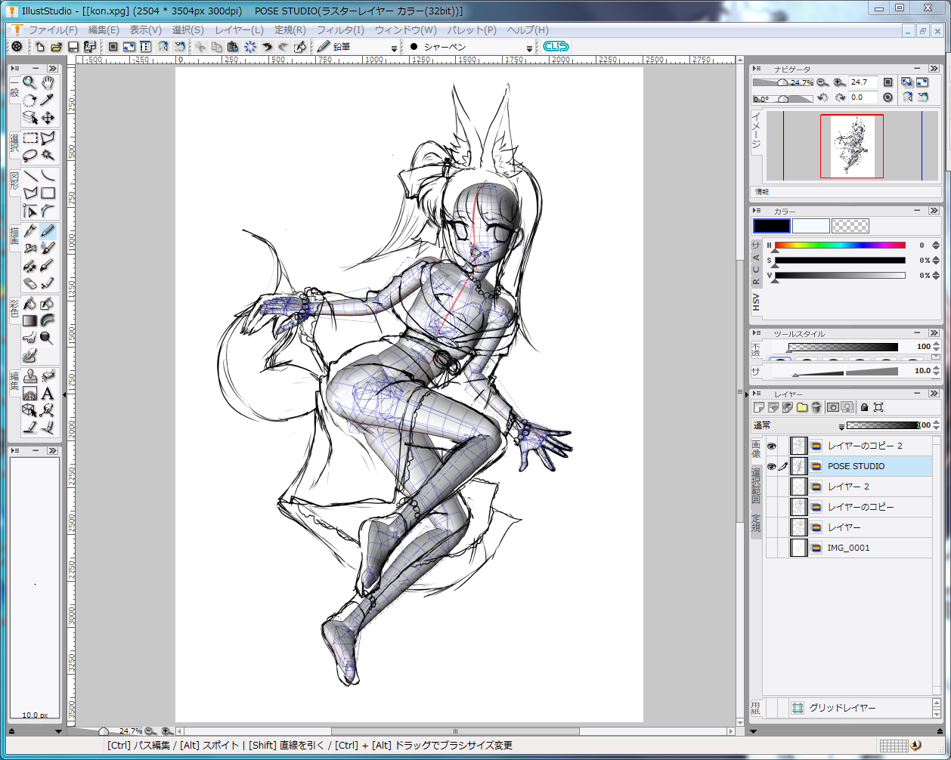Select the Gradient tool
This screenshot has height=760, width=951.
tap(29, 321)
